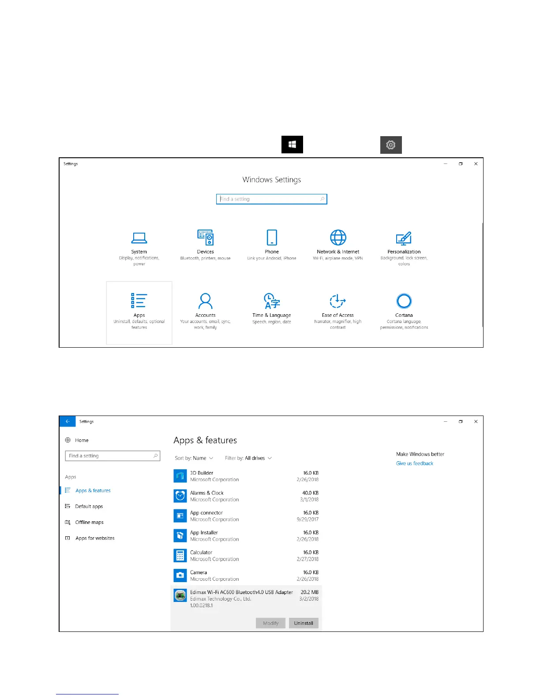
Task: Select Camera in the apps list
Action: [246, 575]
